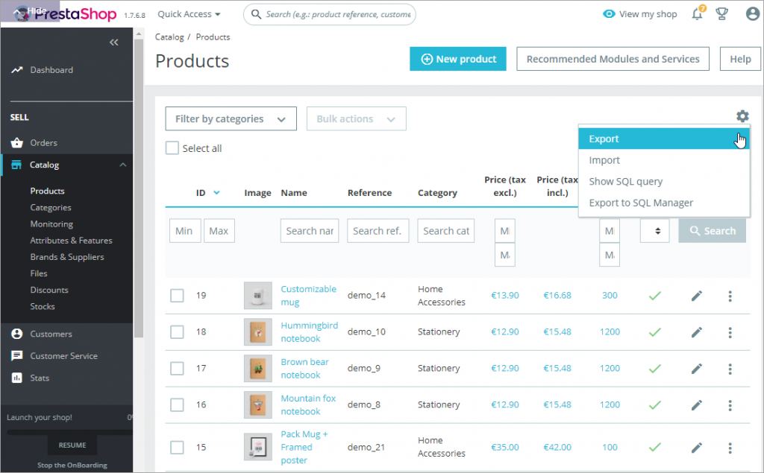Check the checkbox for product ID 19

pyautogui.click(x=177, y=295)
